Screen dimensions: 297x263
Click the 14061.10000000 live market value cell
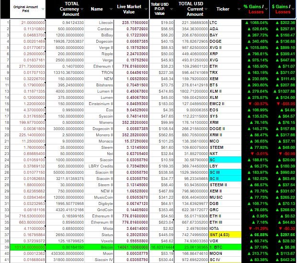(131, 247)
